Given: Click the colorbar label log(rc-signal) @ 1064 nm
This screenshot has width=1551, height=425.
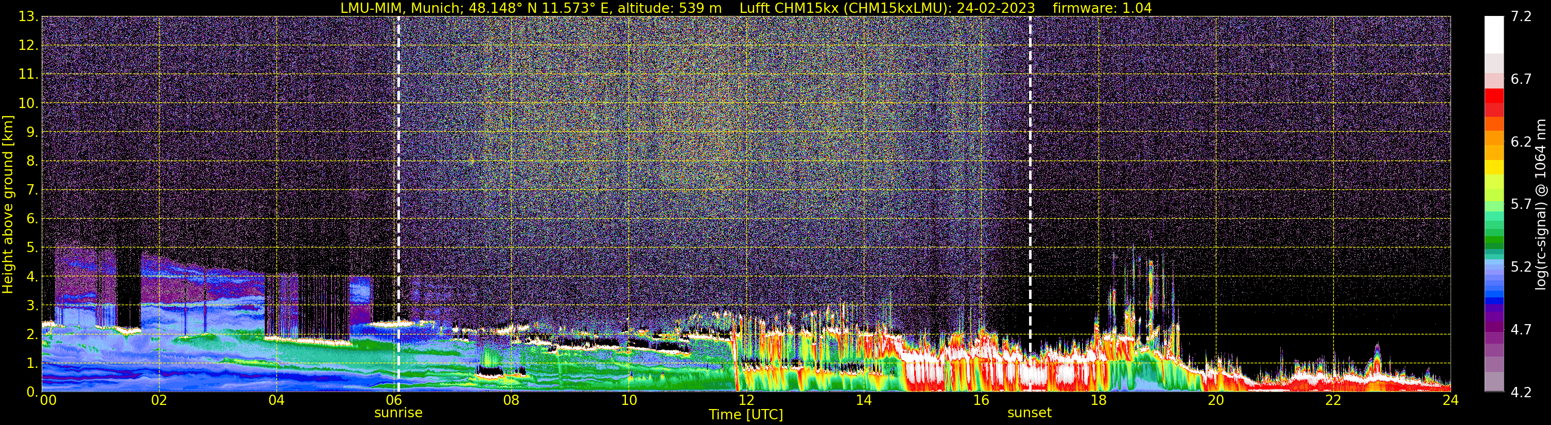Looking at the screenshot, I should pos(1541,205).
